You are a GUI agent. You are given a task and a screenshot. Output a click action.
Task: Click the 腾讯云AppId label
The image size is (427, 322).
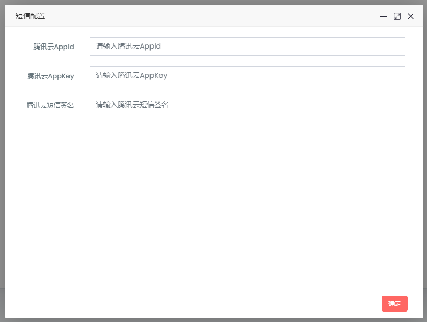pyautogui.click(x=54, y=47)
